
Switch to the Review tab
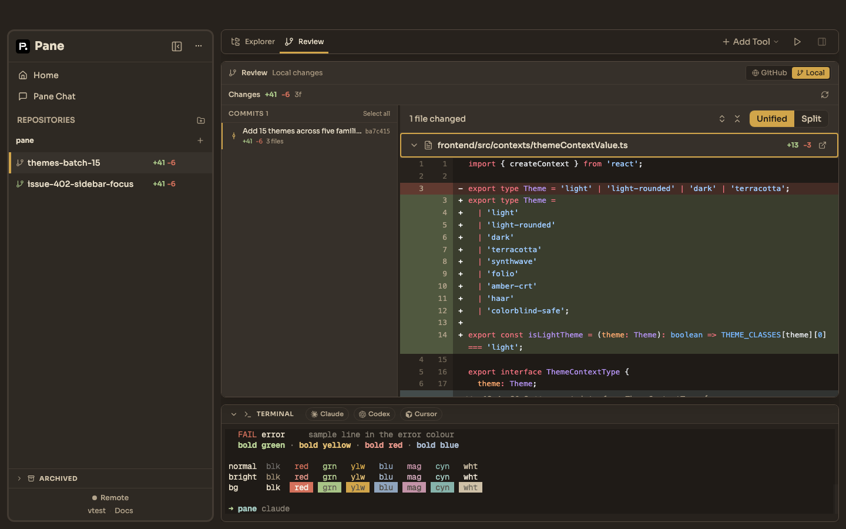click(x=304, y=42)
